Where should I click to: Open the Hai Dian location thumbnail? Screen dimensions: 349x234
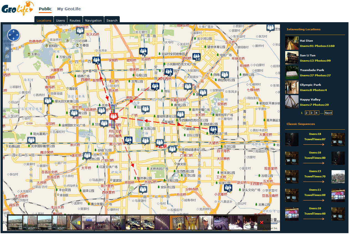tap(292, 43)
